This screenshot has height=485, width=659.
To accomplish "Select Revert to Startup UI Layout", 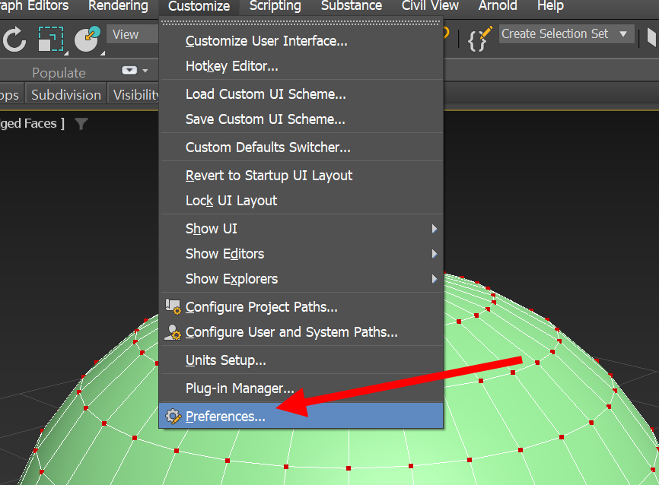I will (301, 176).
